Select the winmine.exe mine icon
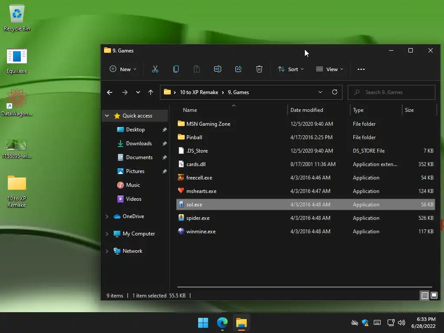This screenshot has height=333, width=444. [x=181, y=231]
